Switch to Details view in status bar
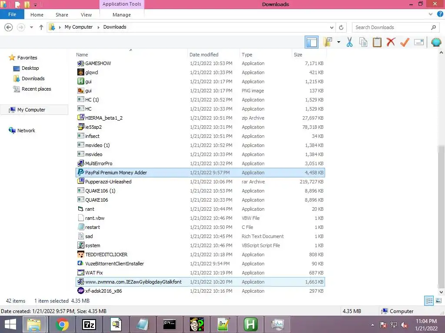445x333 pixels. pyautogui.click(x=429, y=301)
